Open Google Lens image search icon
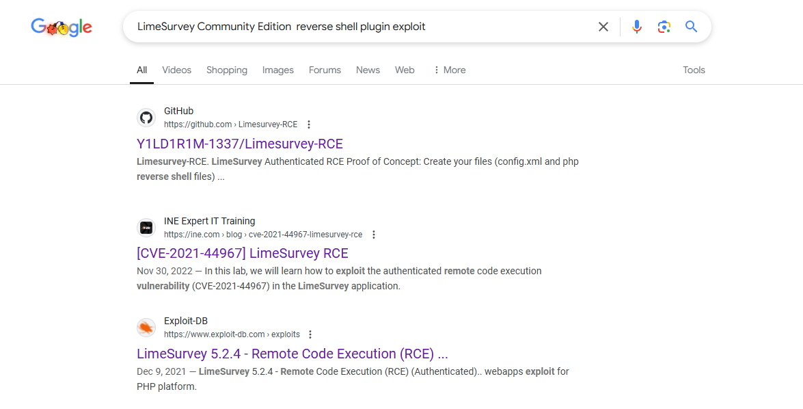This screenshot has width=803, height=409. pyautogui.click(x=664, y=27)
